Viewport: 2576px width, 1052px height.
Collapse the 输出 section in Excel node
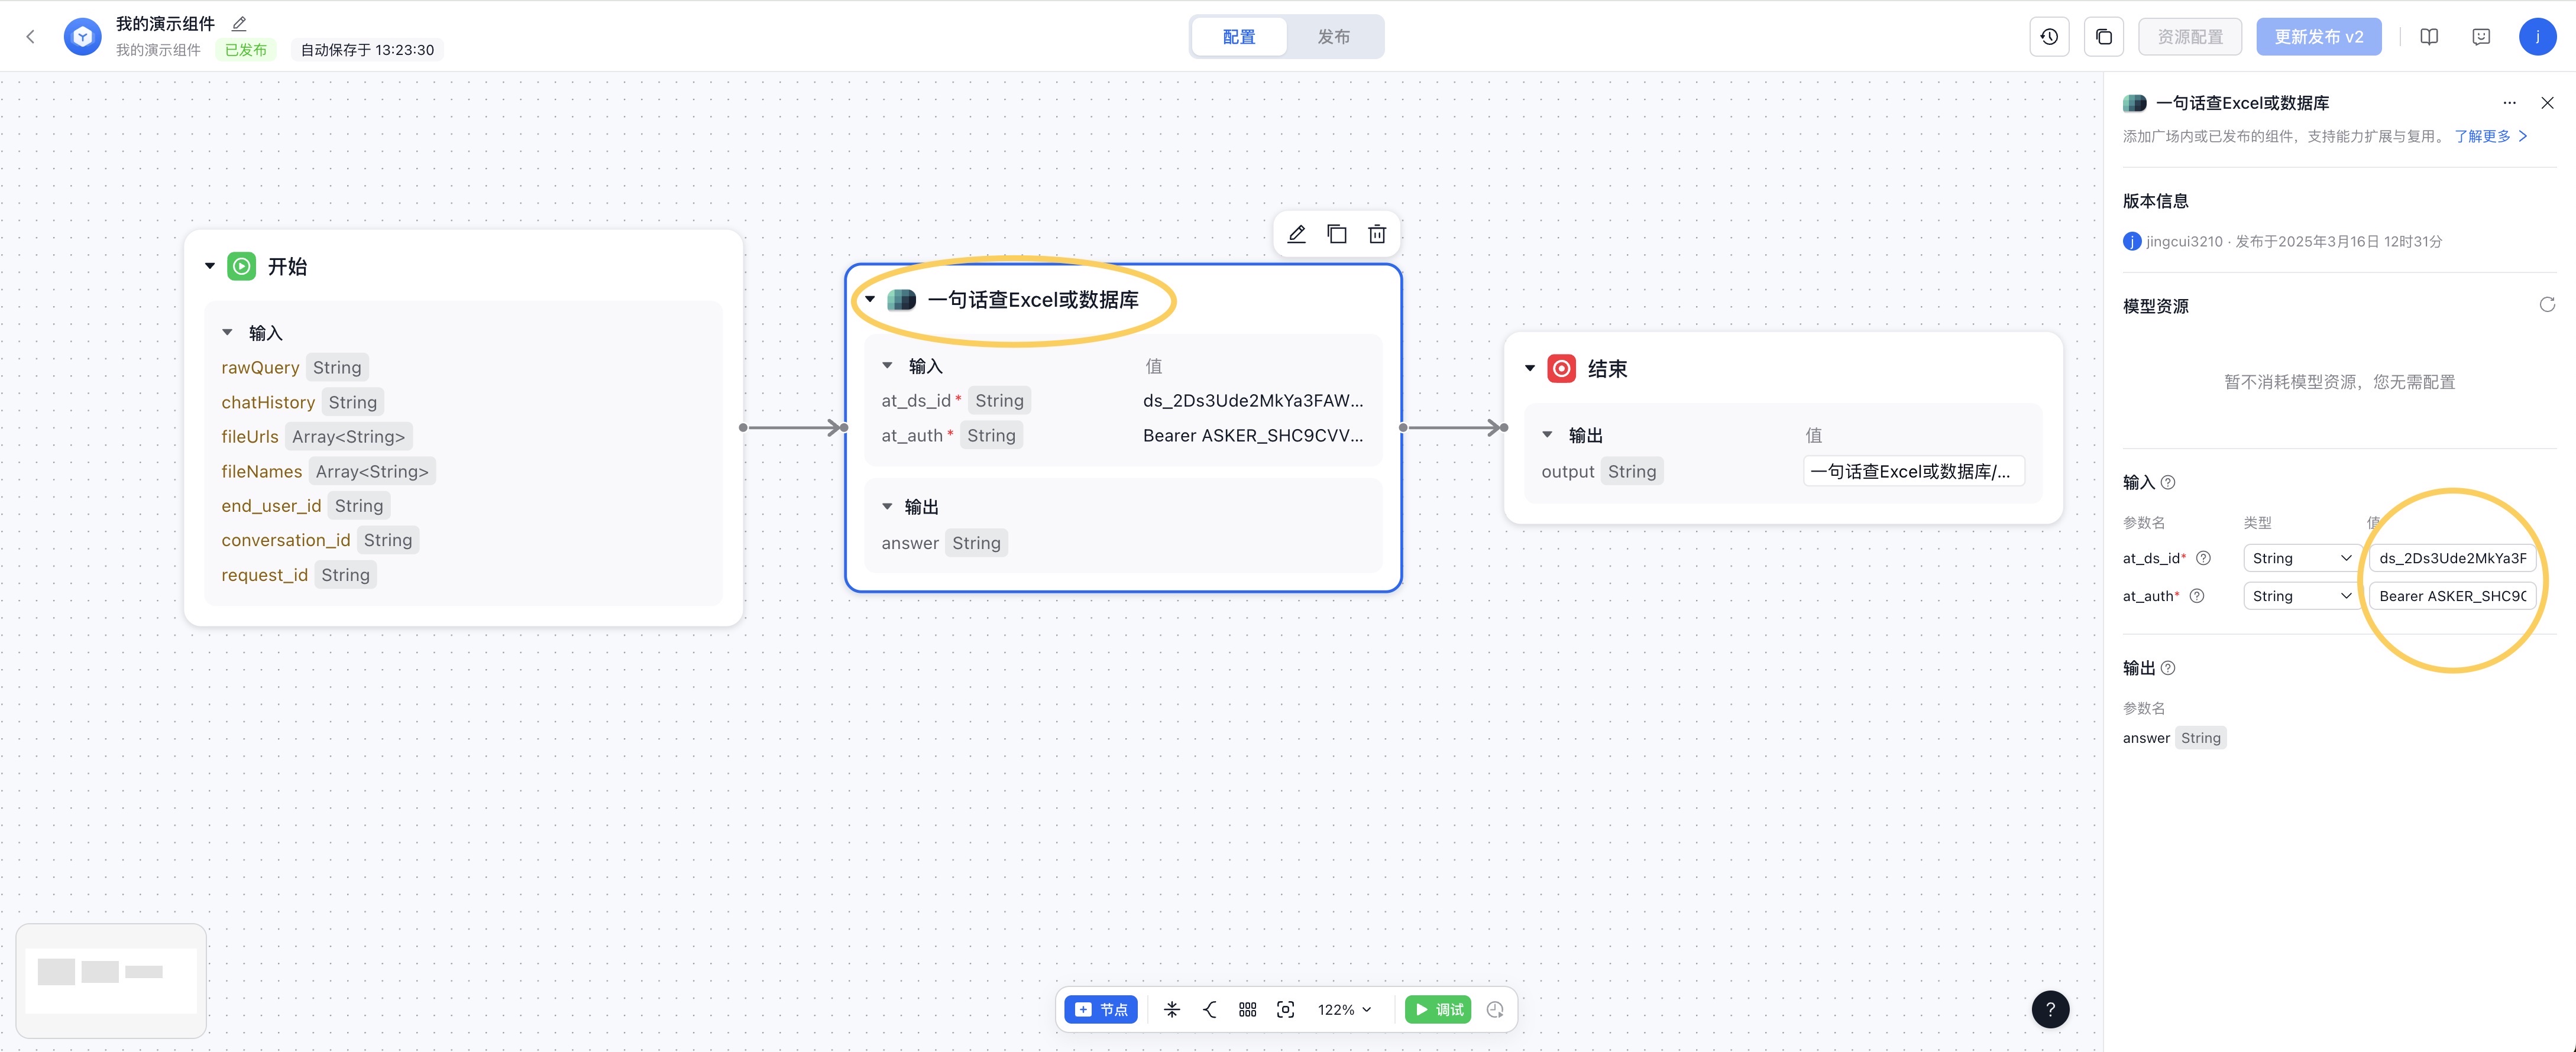coord(887,506)
